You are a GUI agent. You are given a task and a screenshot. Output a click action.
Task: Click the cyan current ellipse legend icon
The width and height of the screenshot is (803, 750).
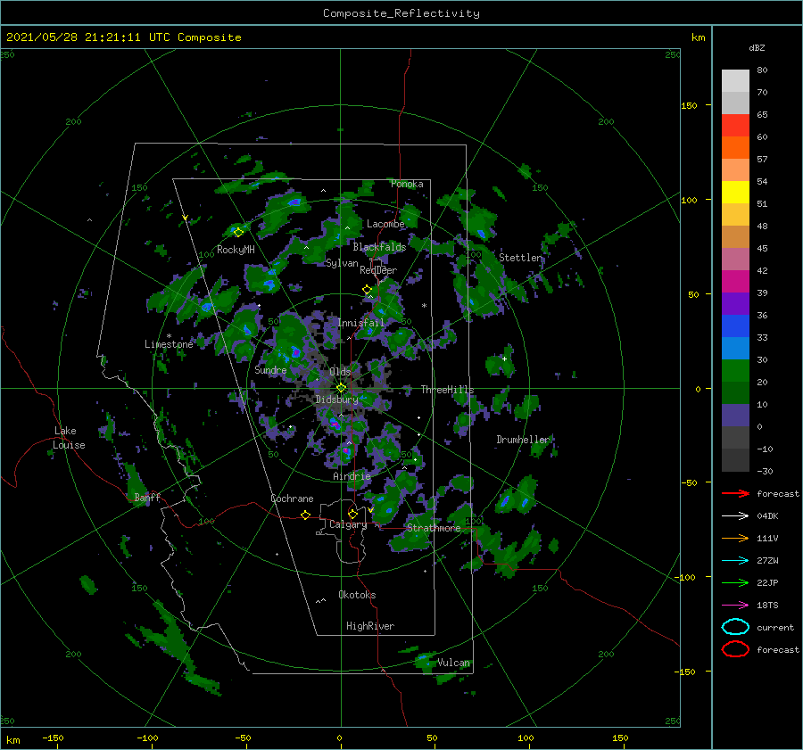point(735,627)
